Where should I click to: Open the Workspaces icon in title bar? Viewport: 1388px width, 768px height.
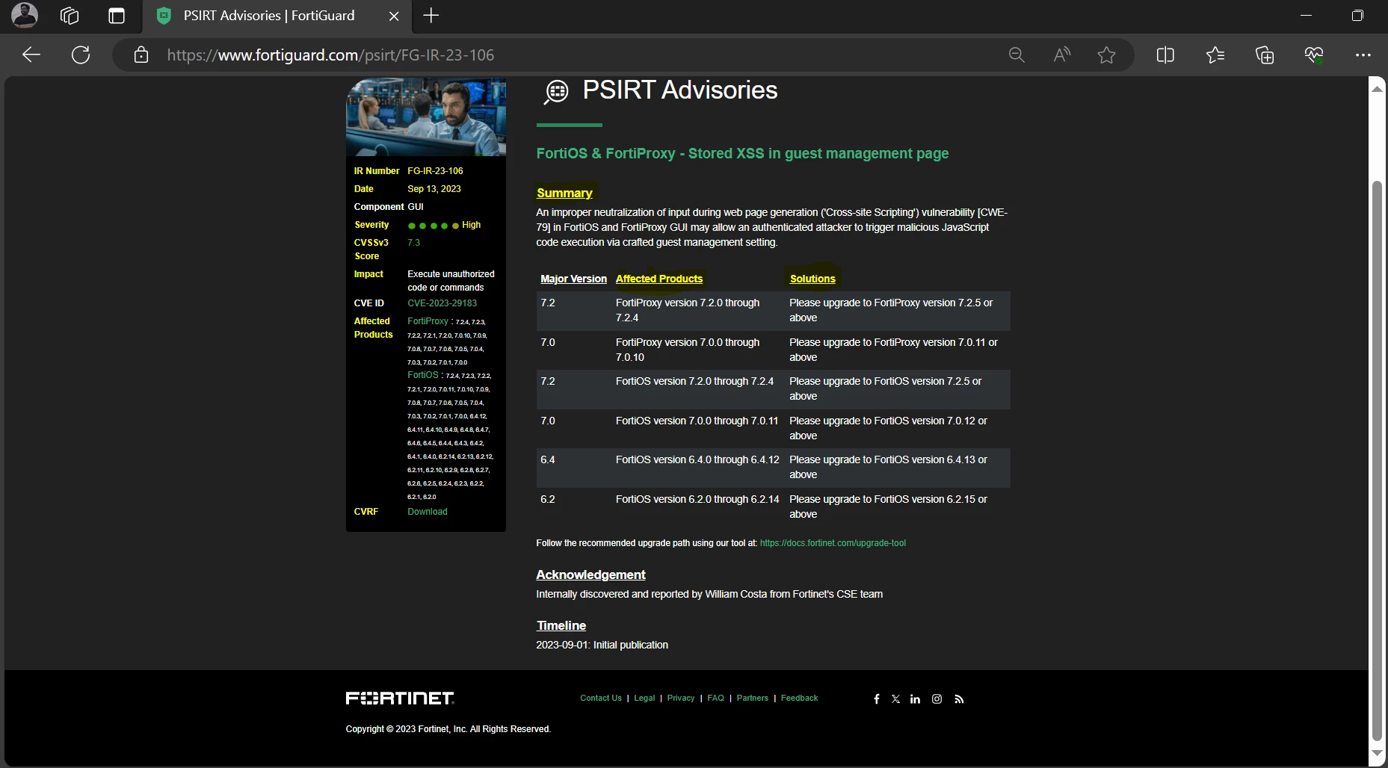[x=70, y=16]
